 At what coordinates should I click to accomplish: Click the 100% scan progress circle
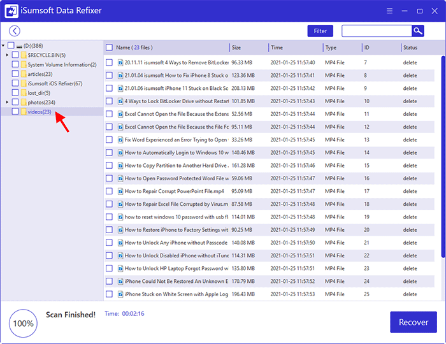24,324
